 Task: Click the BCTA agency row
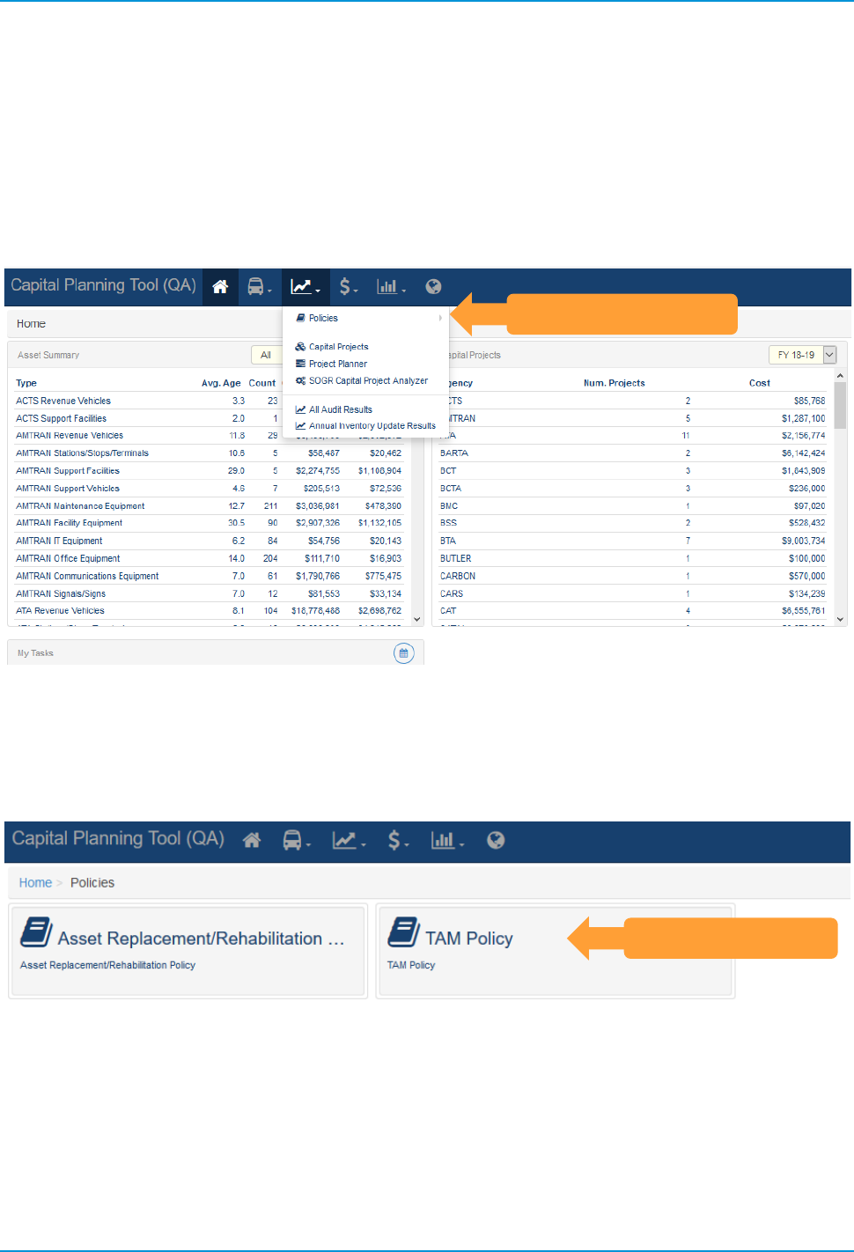(x=632, y=489)
